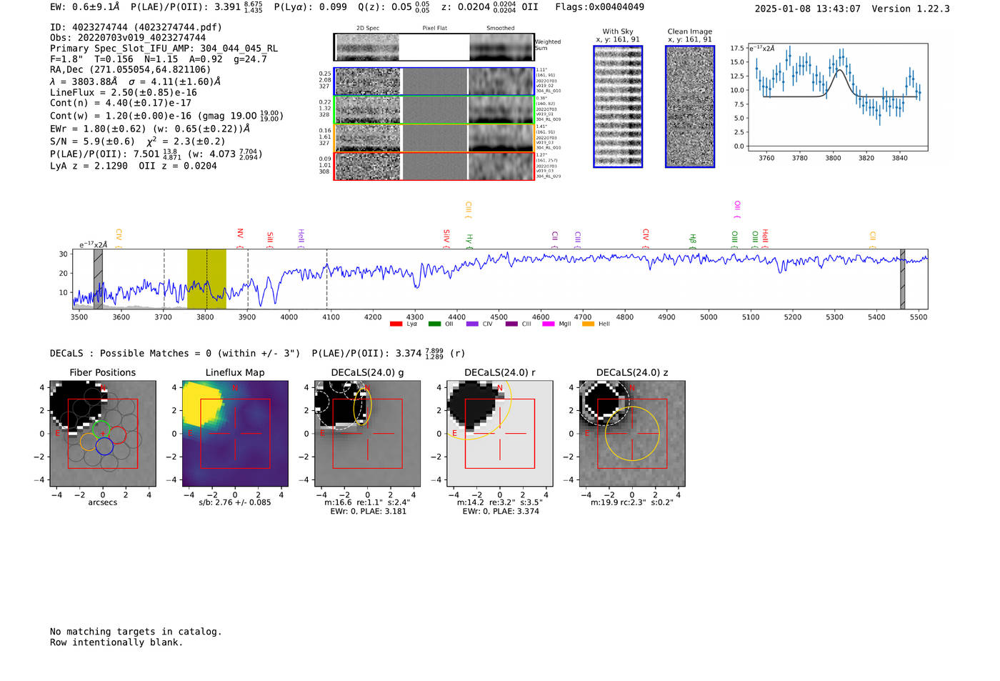Select the magenta MgII legend swatch
This screenshot has height=681, width=1000.
pos(549,324)
